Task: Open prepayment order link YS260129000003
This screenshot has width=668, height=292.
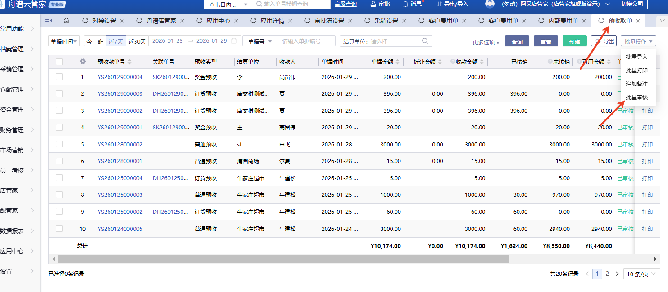Action: tap(120, 94)
